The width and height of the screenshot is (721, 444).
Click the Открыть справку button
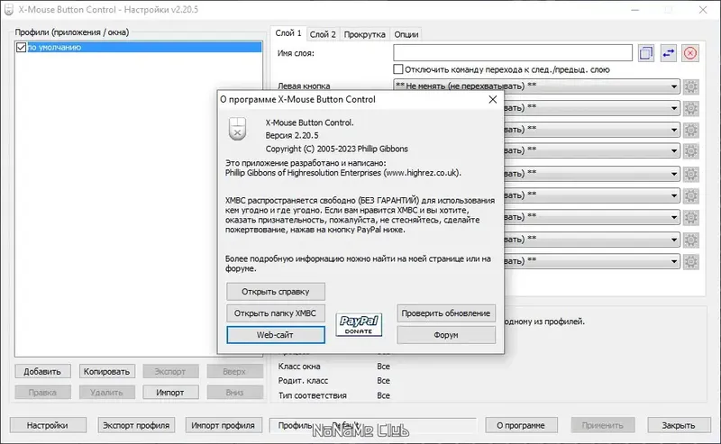click(276, 292)
